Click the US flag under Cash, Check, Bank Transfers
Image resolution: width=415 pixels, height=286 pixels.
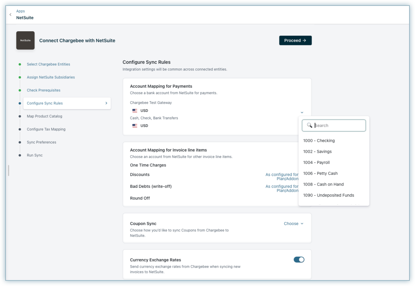click(135, 126)
